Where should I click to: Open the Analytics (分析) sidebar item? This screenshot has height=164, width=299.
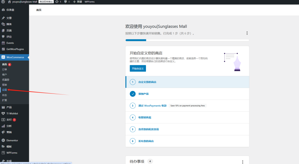pos(9,126)
